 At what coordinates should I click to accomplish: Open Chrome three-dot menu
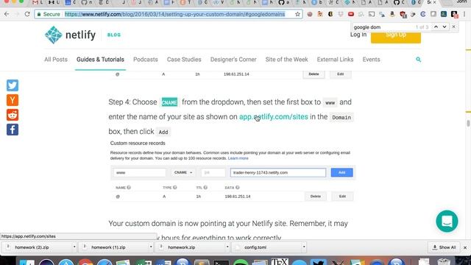pyautogui.click(x=464, y=14)
